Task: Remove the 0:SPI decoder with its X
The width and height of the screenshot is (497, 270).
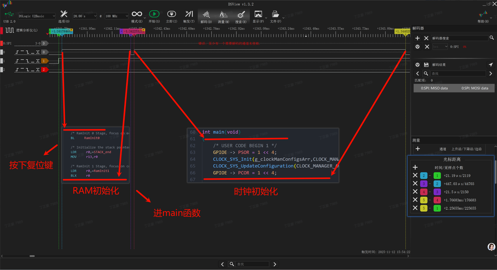Action: click(x=427, y=46)
